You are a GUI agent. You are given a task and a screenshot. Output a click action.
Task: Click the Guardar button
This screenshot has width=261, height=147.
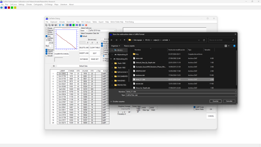pyautogui.click(x=215, y=101)
